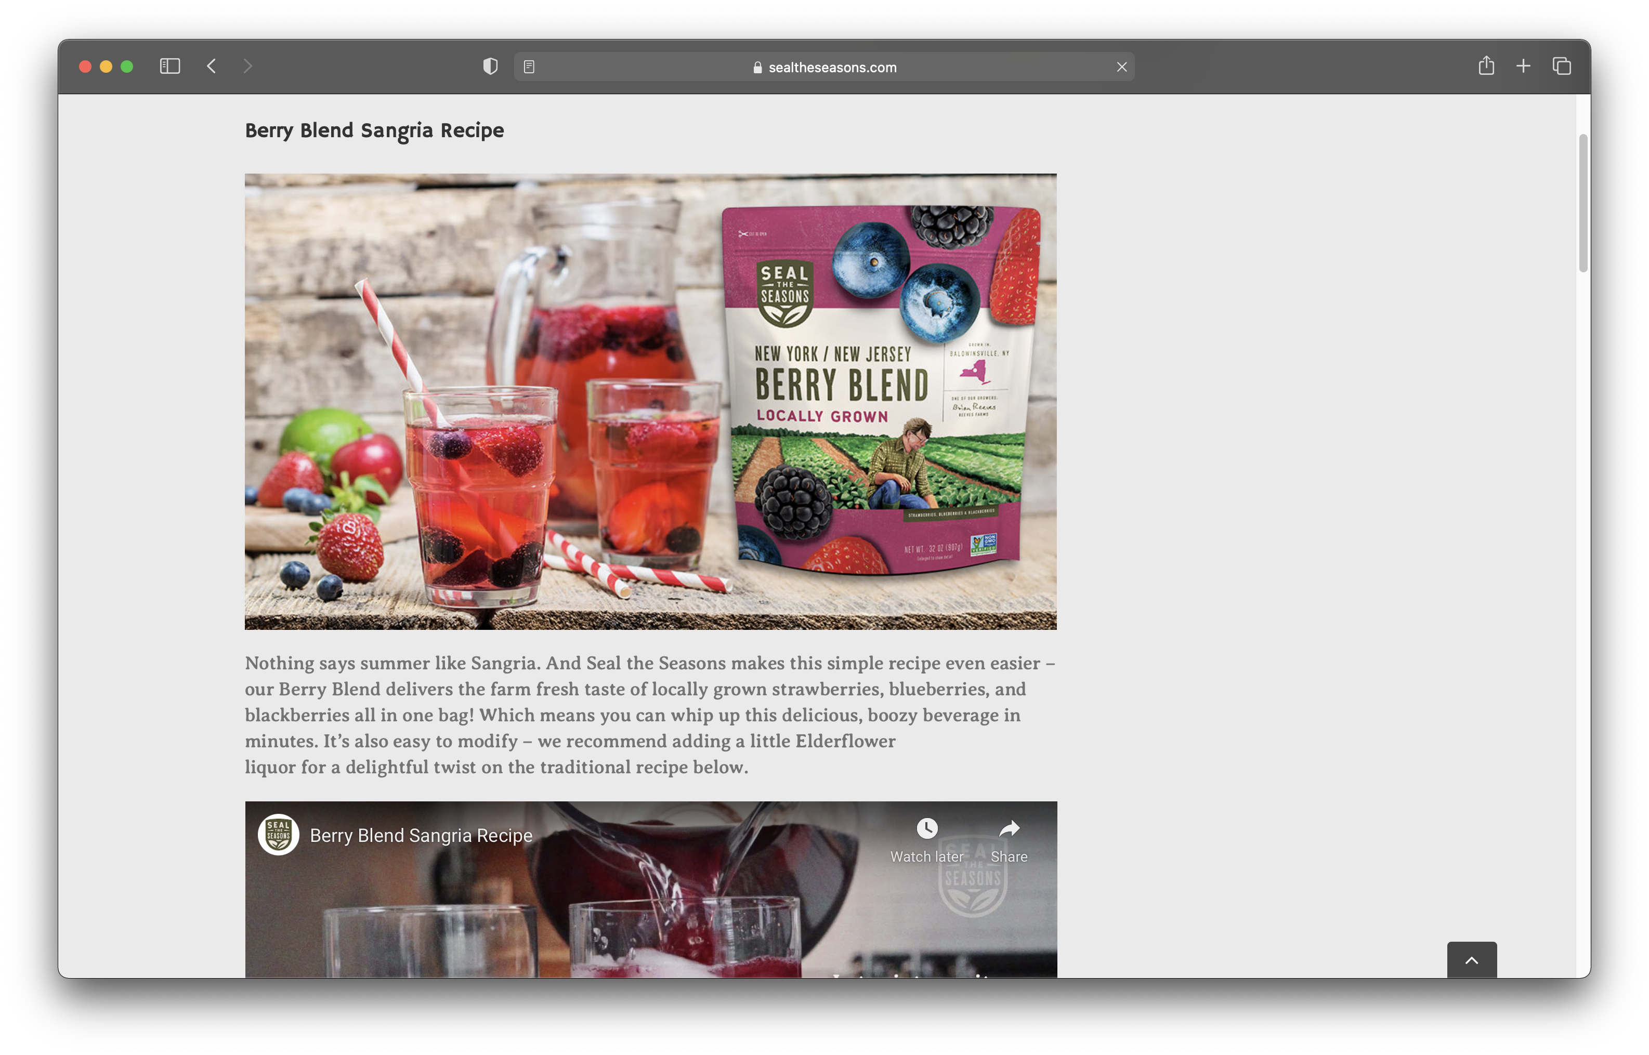Open the Seal the Seasons channel avatar

tap(278, 835)
